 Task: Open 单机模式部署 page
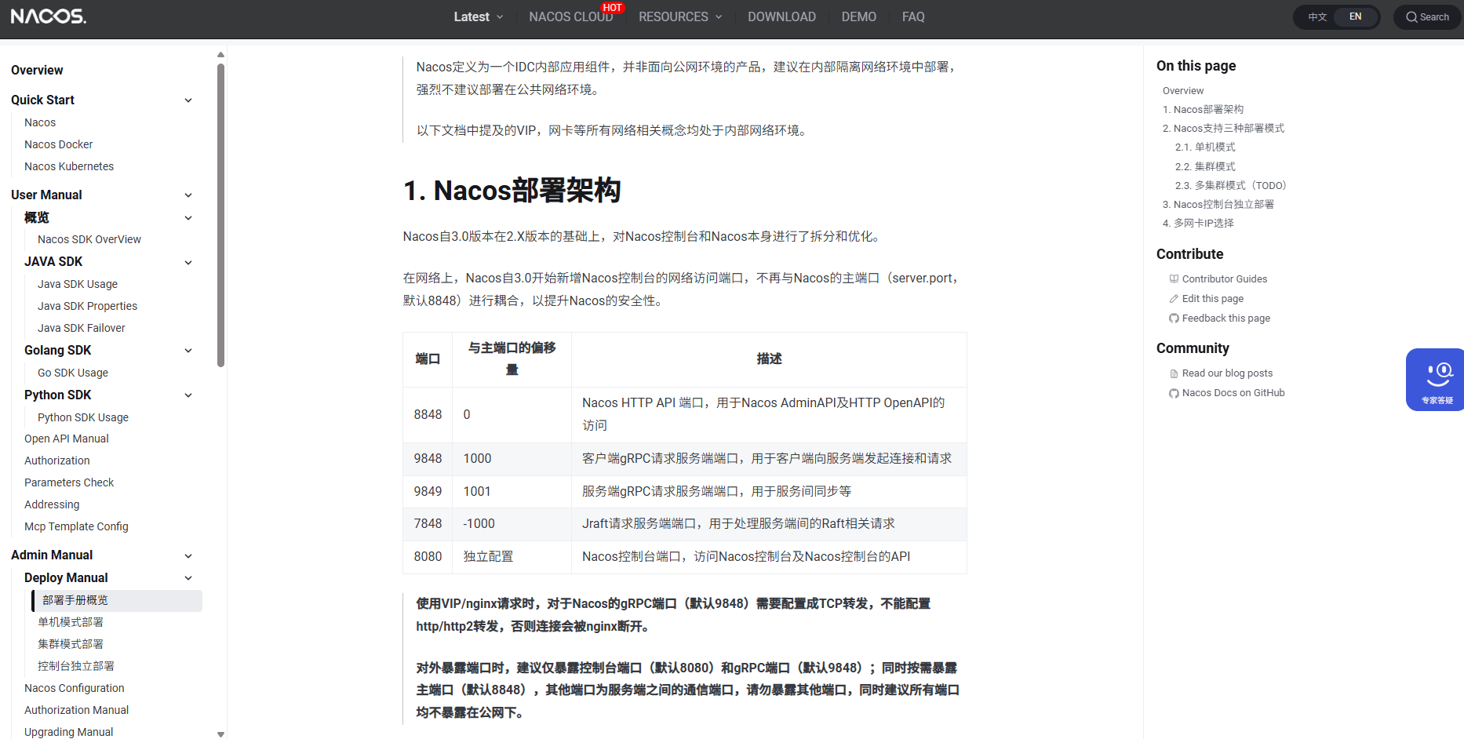click(x=71, y=622)
